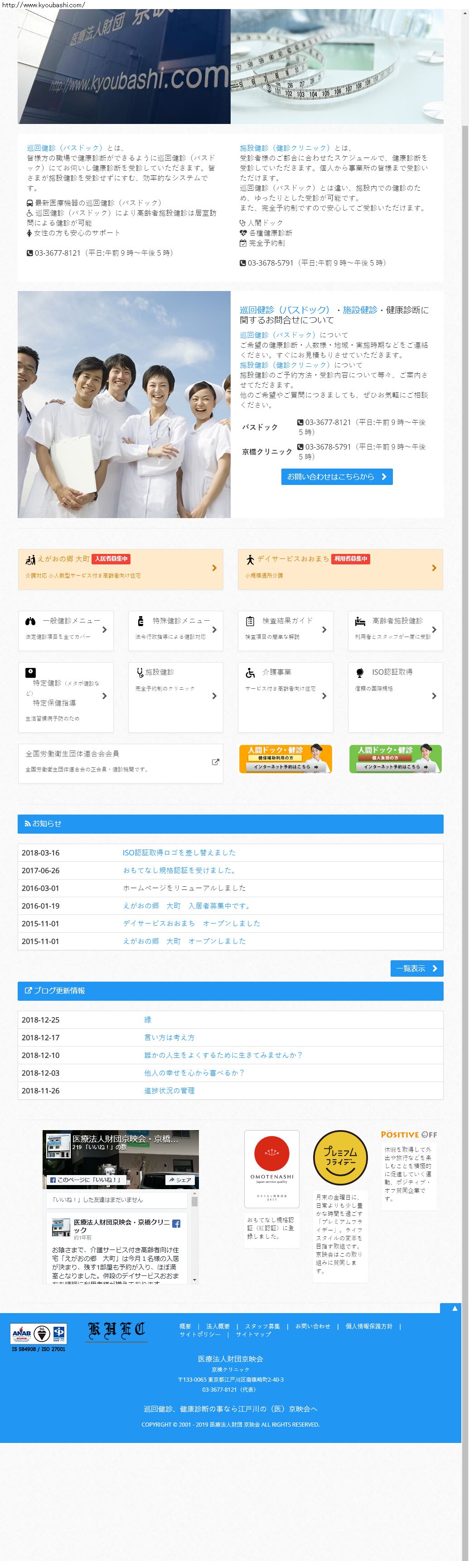Click the wheelchair icon beside 介護事業
Screen dimensions: 469x1561
coord(250,672)
